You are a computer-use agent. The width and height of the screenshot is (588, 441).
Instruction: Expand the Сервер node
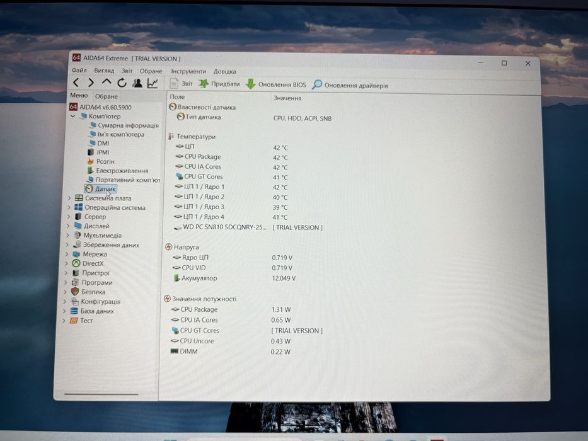coord(68,216)
